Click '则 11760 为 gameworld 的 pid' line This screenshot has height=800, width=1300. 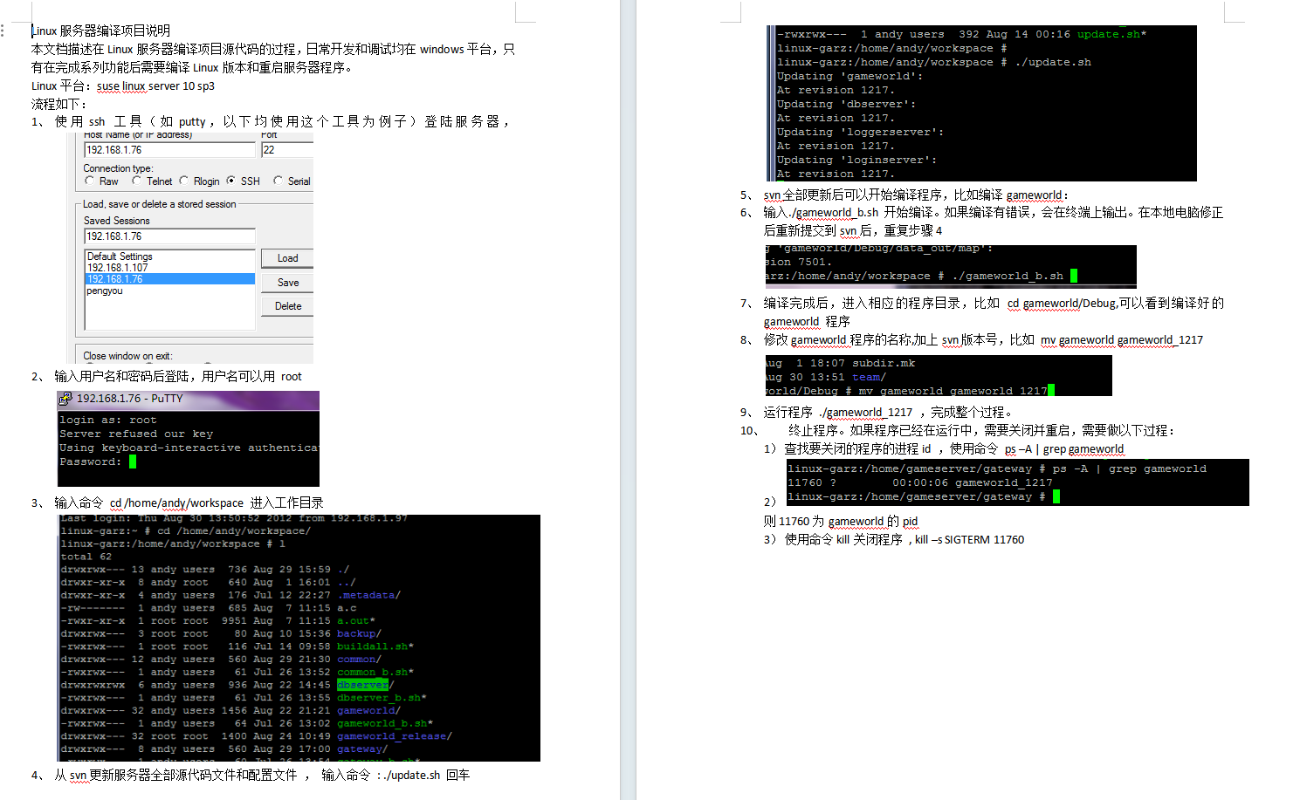click(x=841, y=521)
